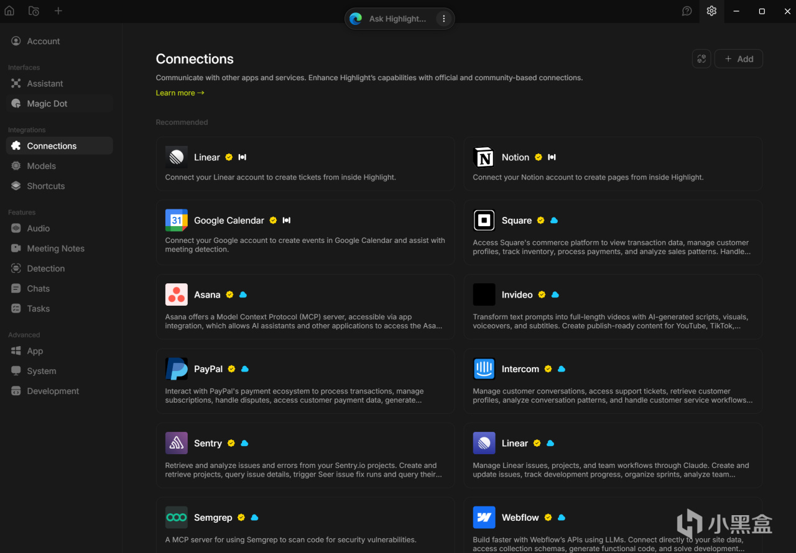Viewport: 796px width, 553px height.
Task: Click the Intercom logo icon
Action: pos(484,369)
